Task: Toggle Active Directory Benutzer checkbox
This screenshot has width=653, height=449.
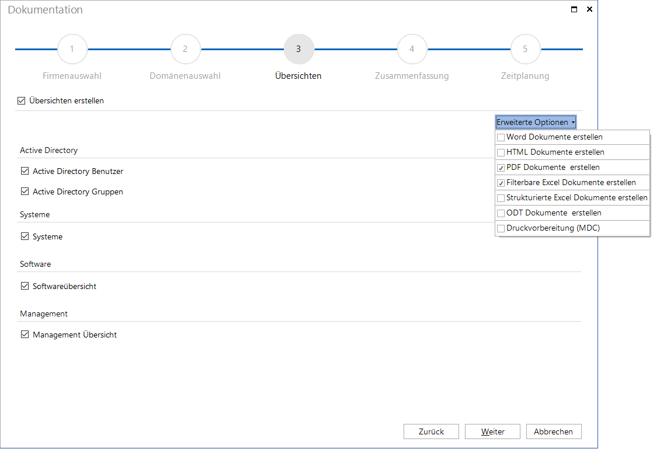Action: pyautogui.click(x=25, y=171)
